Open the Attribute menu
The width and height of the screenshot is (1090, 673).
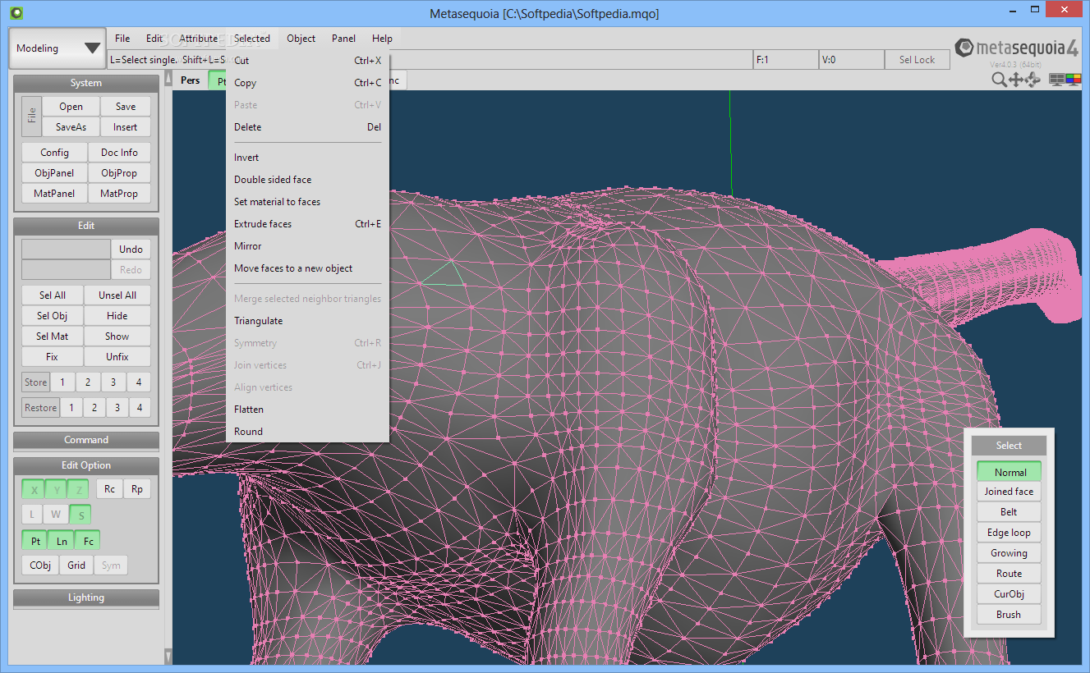(x=199, y=39)
